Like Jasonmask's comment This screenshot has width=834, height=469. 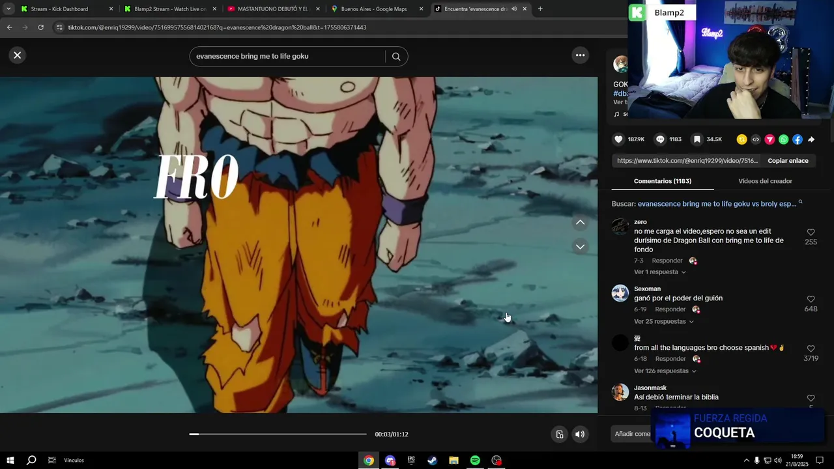click(811, 399)
